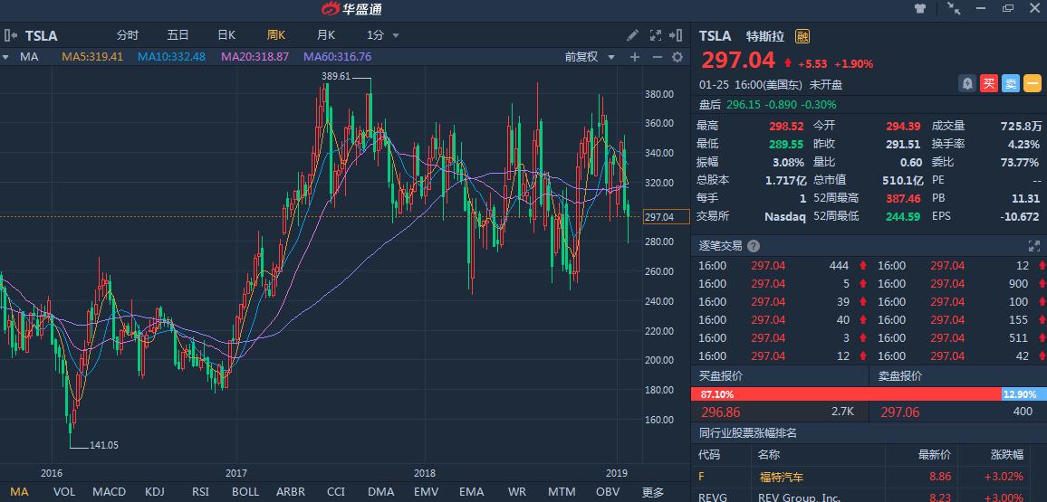Click the 华盛通 logo in title bar

click(x=352, y=9)
